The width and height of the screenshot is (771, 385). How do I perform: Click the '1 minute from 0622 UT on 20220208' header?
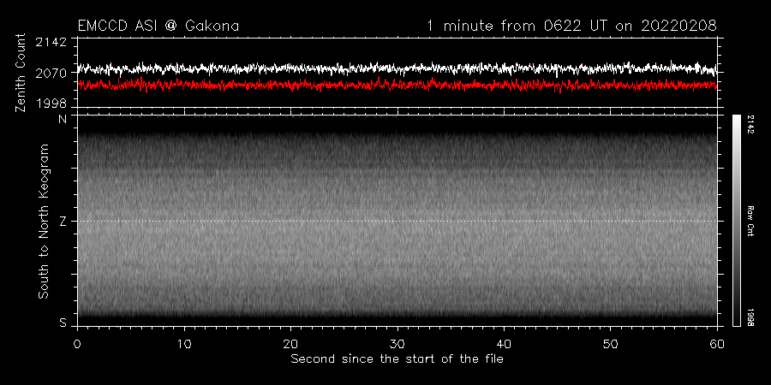[x=572, y=26]
